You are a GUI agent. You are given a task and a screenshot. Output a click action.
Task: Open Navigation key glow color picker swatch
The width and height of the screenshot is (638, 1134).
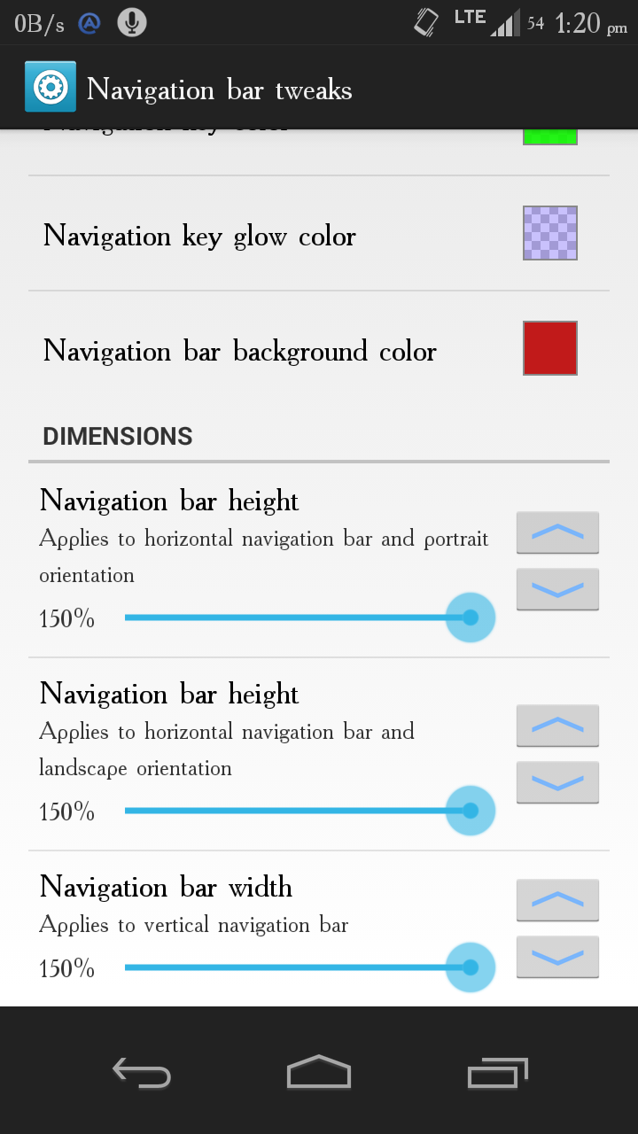550,233
